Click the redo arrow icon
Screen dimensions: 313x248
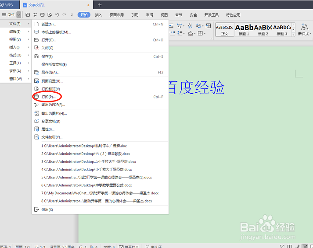pos(64,15)
